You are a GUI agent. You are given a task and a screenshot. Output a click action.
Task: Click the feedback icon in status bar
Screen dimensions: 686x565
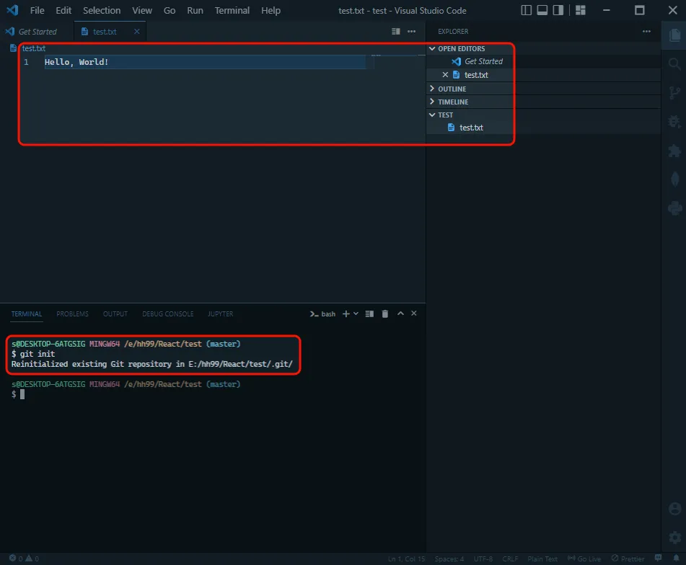tap(658, 559)
